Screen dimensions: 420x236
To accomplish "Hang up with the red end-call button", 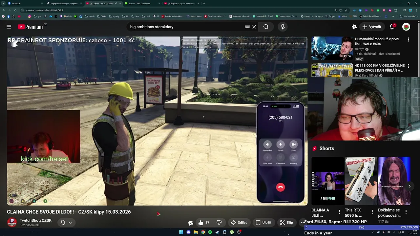I will point(280,187).
